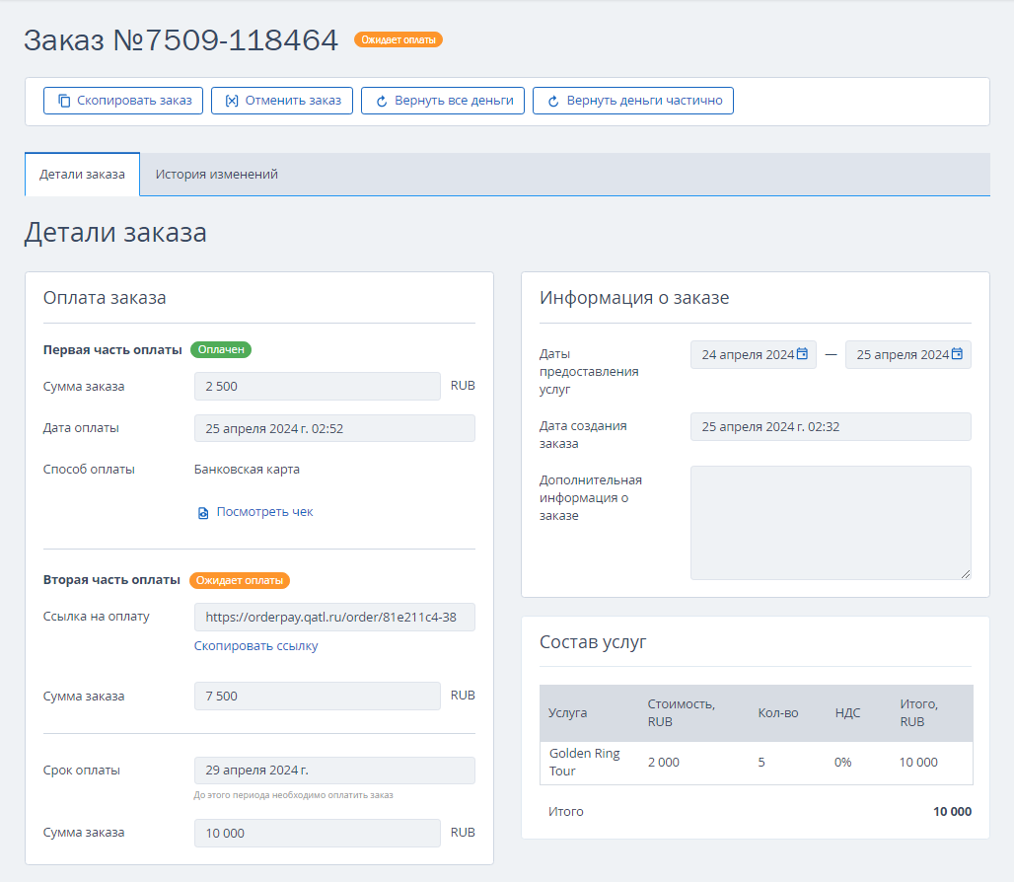
Task: Click the copy icon in Скопировать заказ button
Action: point(64,101)
